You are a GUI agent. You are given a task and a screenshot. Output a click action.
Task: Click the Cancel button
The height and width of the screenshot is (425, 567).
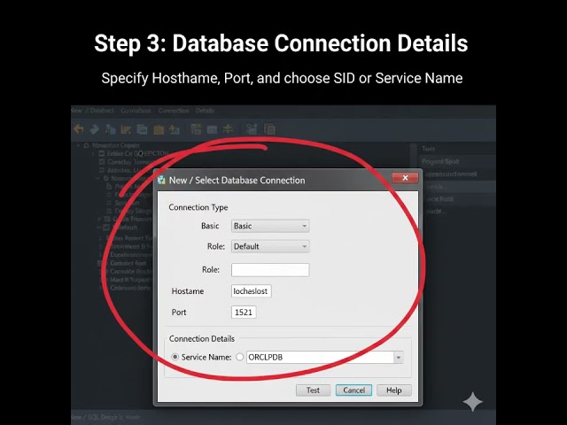coord(353,390)
